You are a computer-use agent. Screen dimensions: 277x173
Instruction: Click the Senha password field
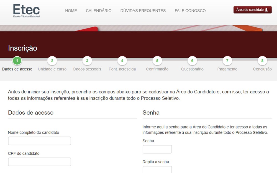(157, 149)
